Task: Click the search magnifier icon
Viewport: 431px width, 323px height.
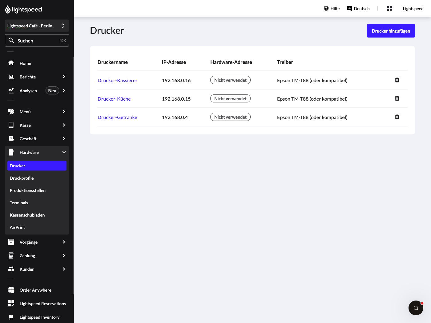Action: pos(11,40)
